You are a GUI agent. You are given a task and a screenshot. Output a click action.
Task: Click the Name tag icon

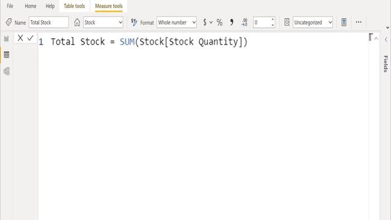[x=9, y=23]
